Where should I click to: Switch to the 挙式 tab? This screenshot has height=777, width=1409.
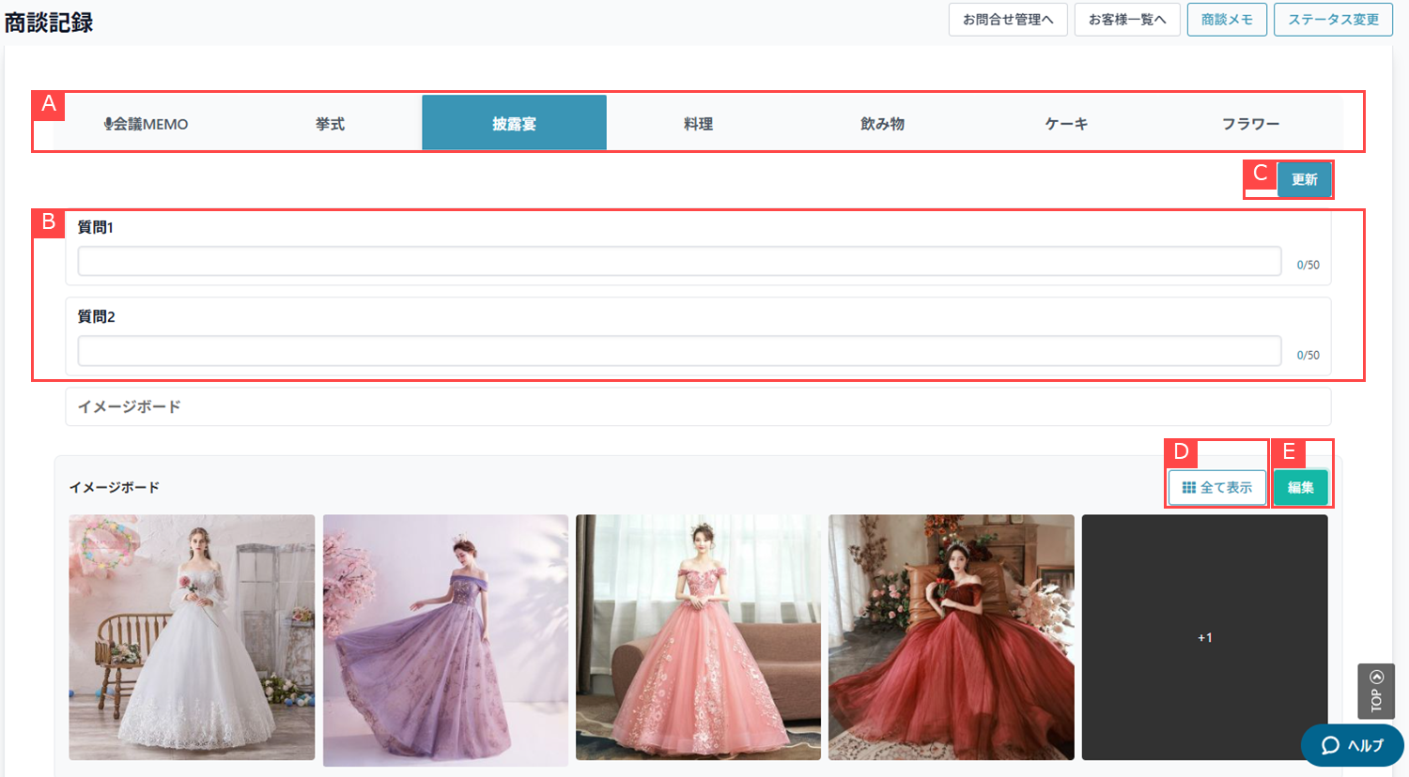[x=330, y=124]
